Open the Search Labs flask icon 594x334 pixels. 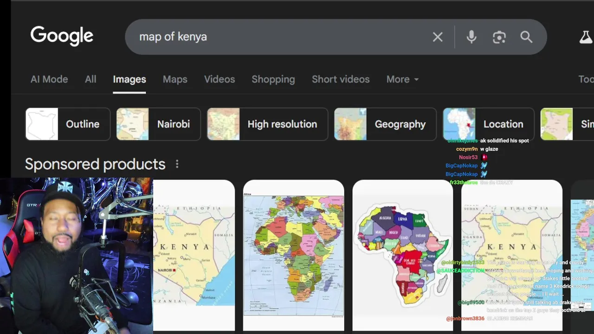pyautogui.click(x=586, y=37)
